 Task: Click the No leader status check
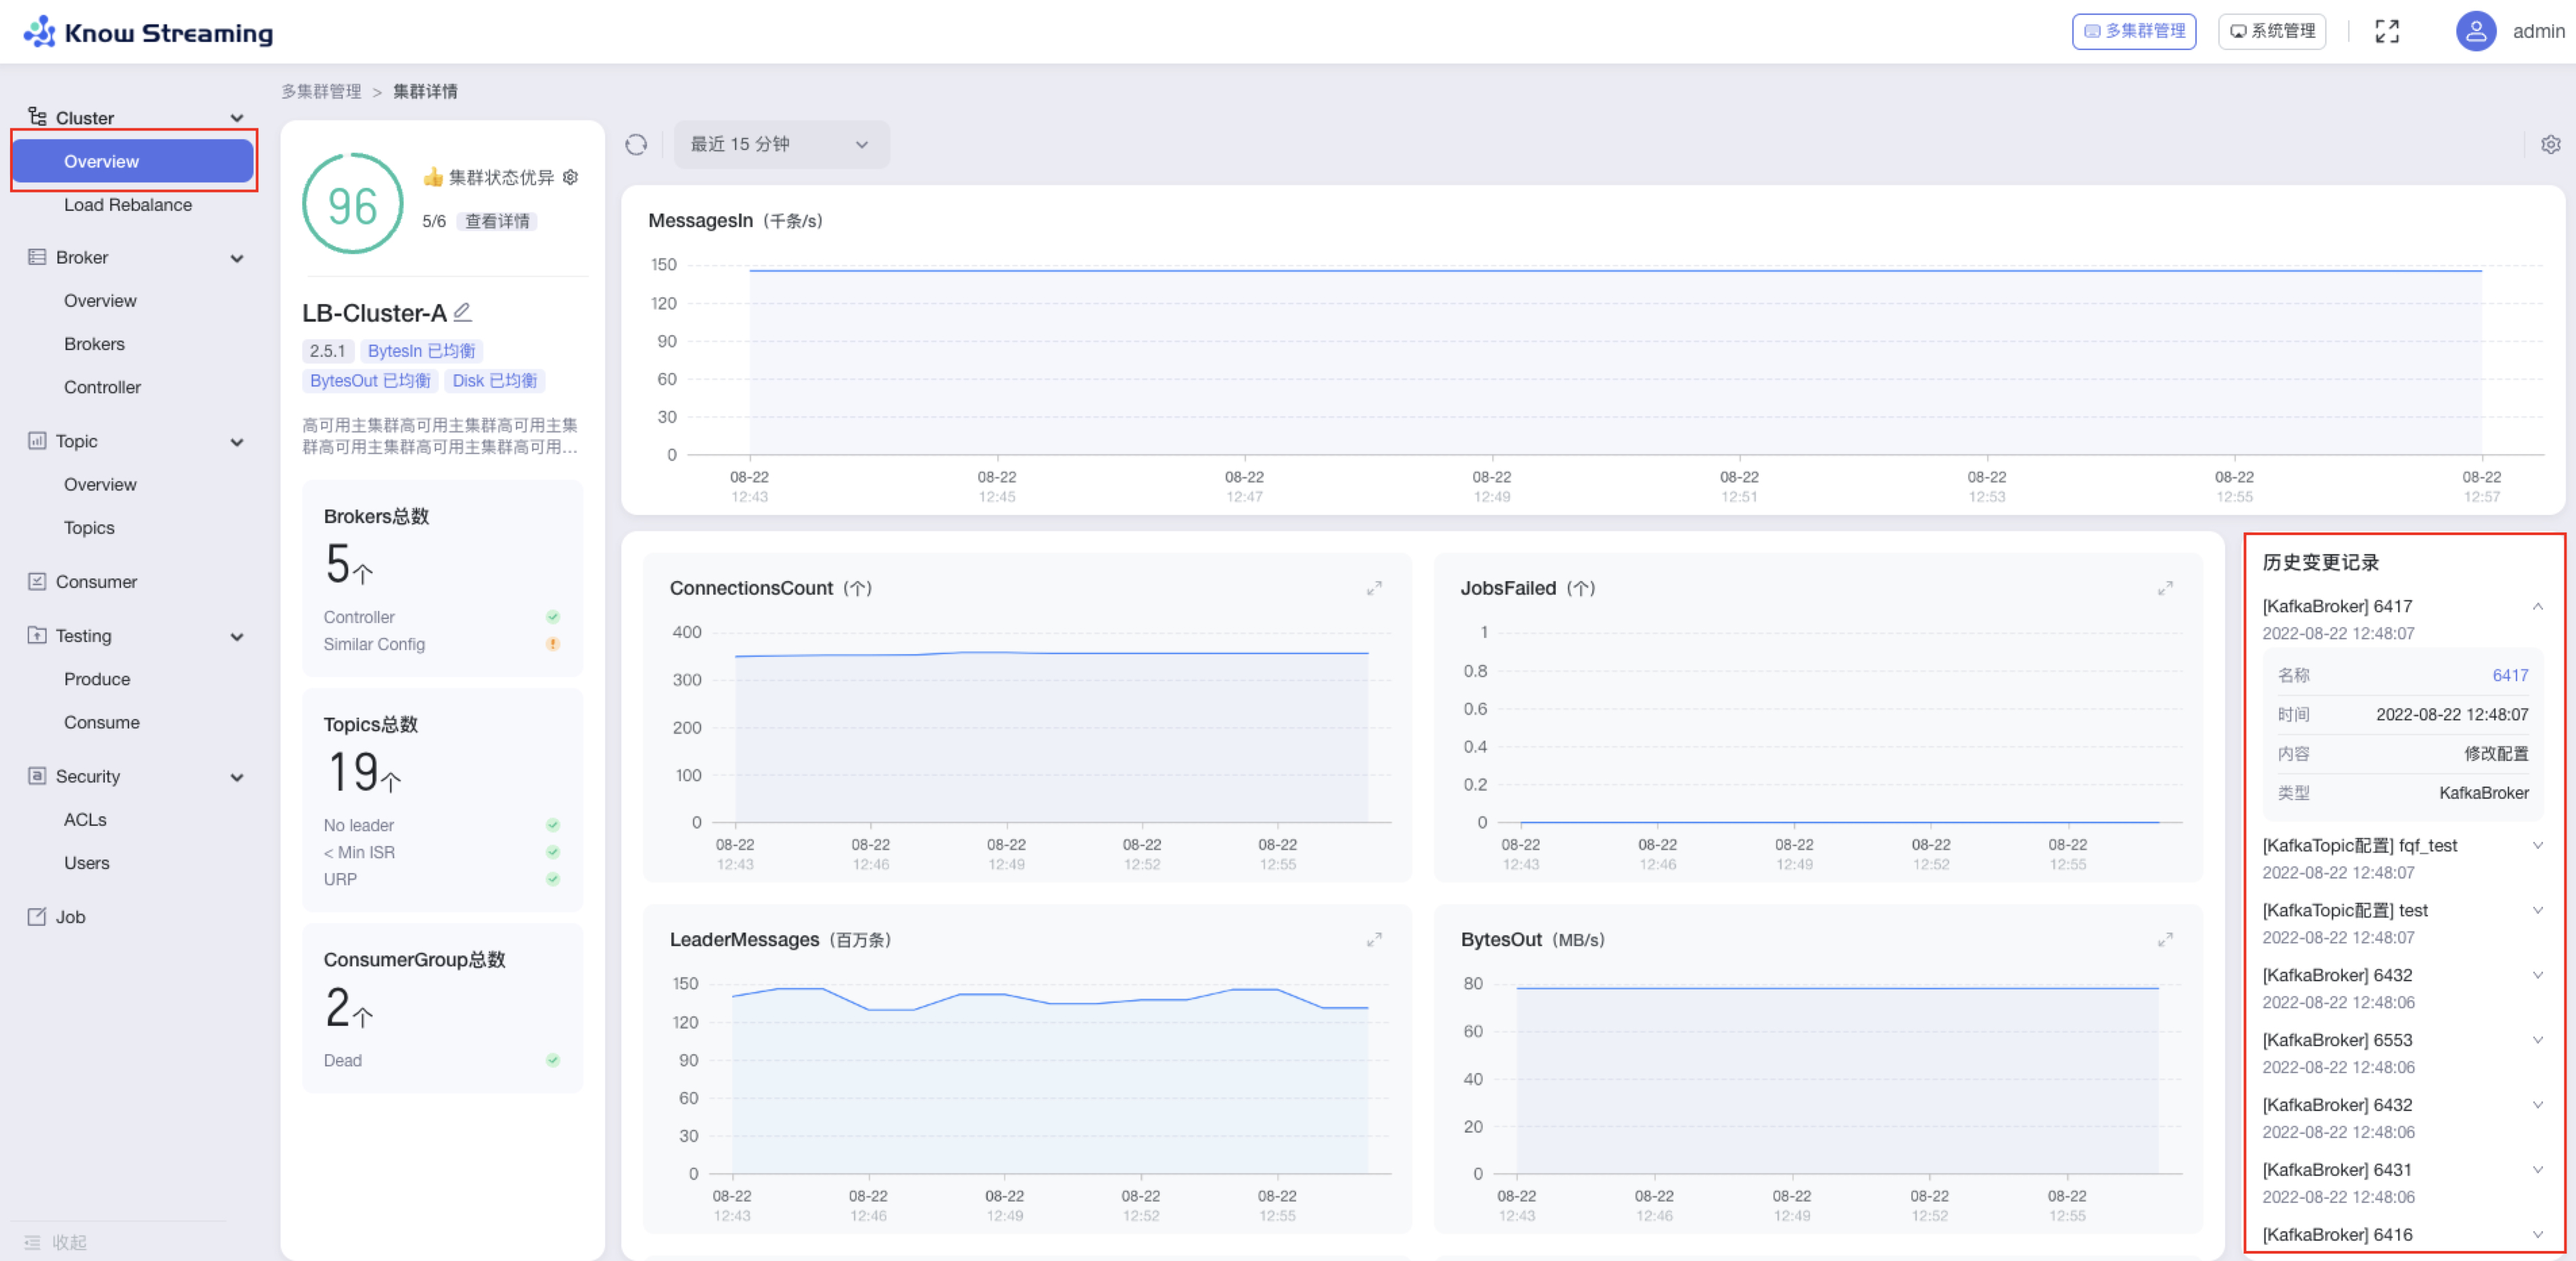tap(552, 825)
